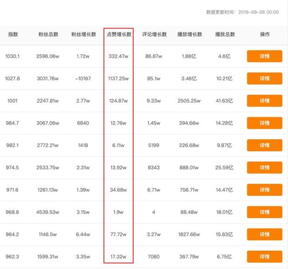
Task: Click the 1137.25w likes growth cell
Action: pyautogui.click(x=118, y=78)
